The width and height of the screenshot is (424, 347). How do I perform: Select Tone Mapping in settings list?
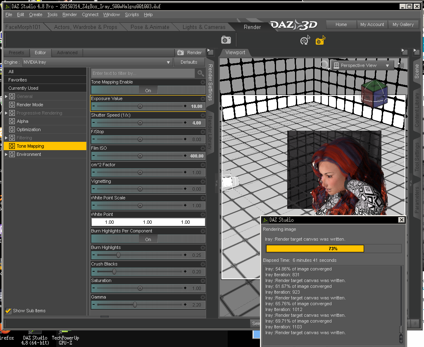pyautogui.click(x=45, y=146)
